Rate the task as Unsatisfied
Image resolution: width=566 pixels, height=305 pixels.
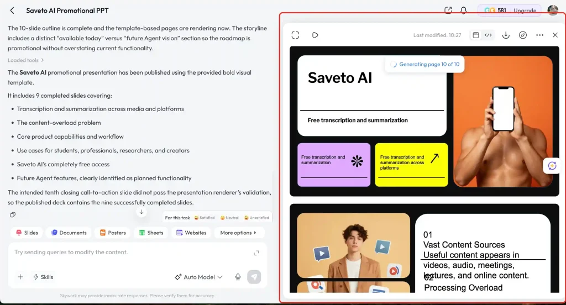[x=256, y=218]
